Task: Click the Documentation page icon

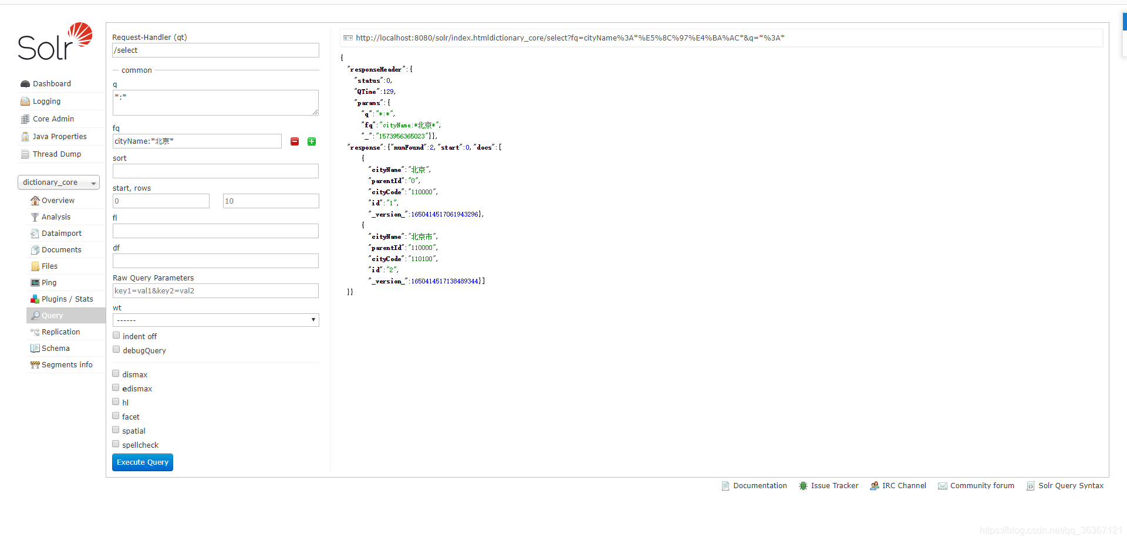Action: point(726,486)
